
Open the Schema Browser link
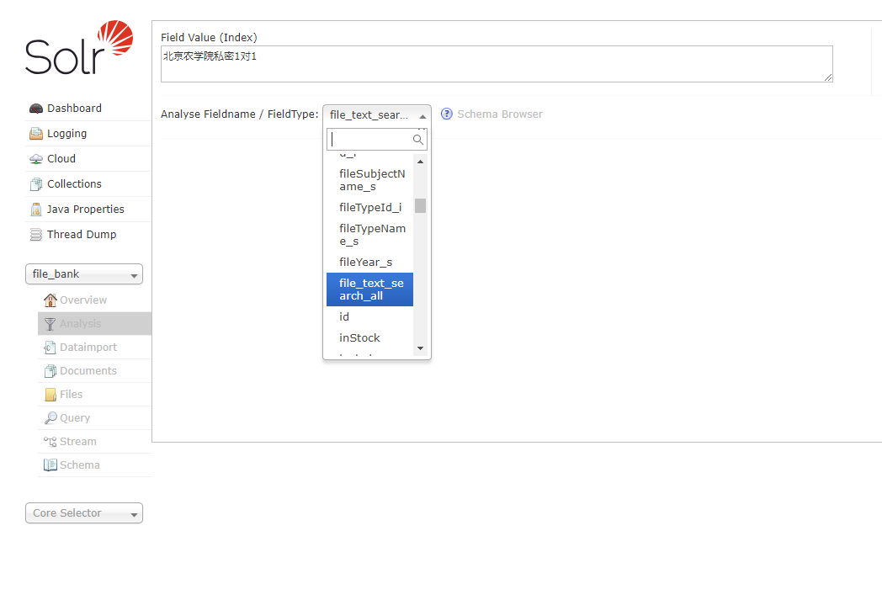coord(500,114)
